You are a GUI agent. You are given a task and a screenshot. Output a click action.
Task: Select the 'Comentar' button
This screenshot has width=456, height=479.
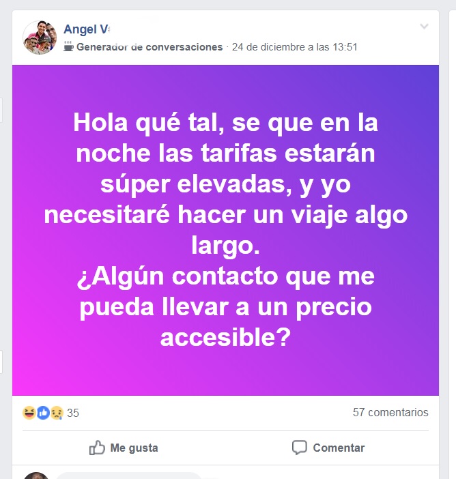pos(328,448)
